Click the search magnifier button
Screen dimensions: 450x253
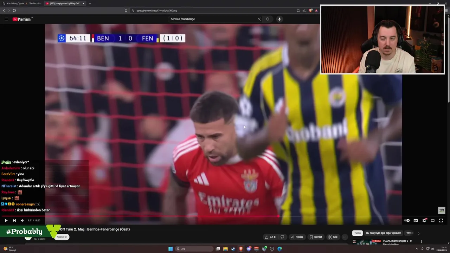point(268,19)
